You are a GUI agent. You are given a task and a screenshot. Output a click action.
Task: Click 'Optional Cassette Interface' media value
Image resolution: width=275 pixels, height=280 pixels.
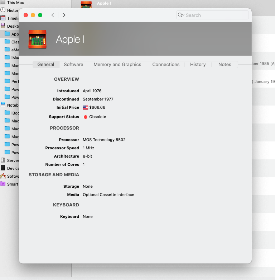[x=108, y=195]
